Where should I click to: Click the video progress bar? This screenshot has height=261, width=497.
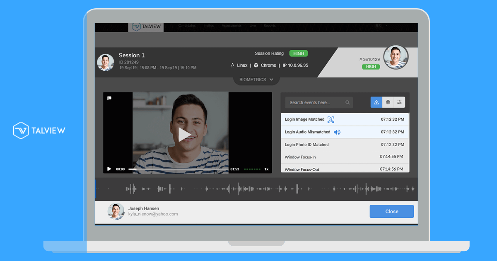[x=178, y=169]
